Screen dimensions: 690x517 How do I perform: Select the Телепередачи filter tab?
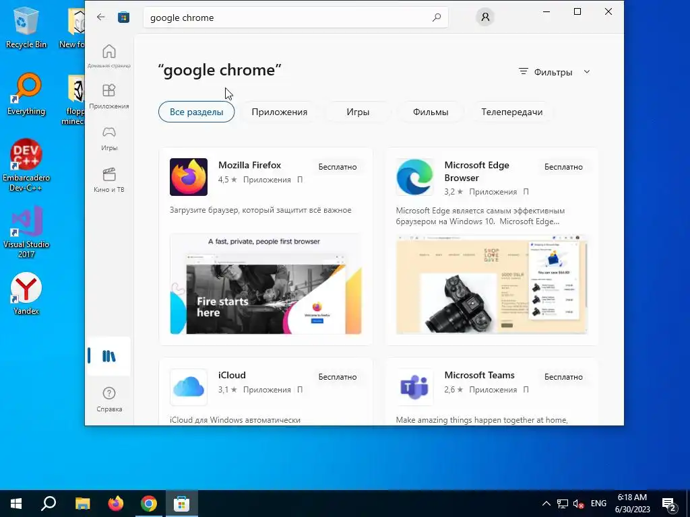512,112
